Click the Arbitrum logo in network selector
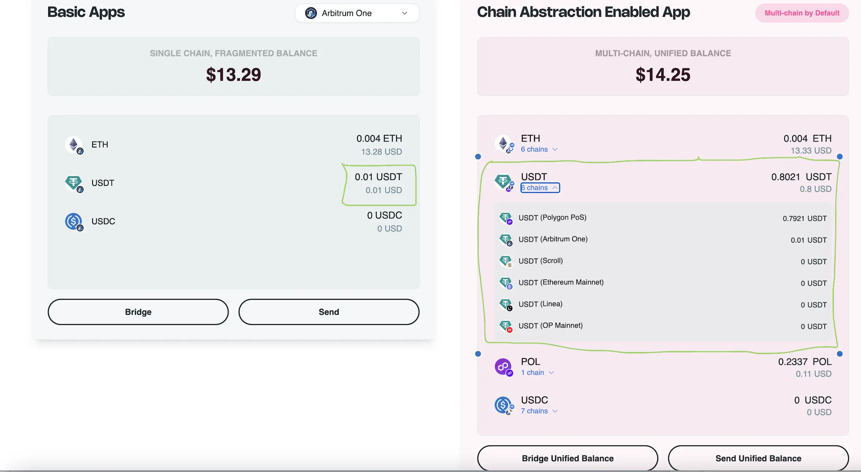 pyautogui.click(x=311, y=13)
